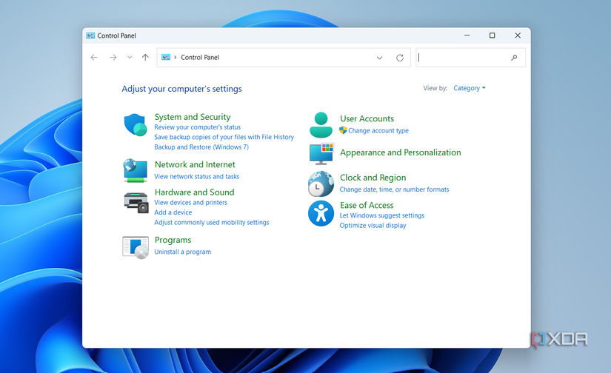Open User Accounts category heading

367,118
